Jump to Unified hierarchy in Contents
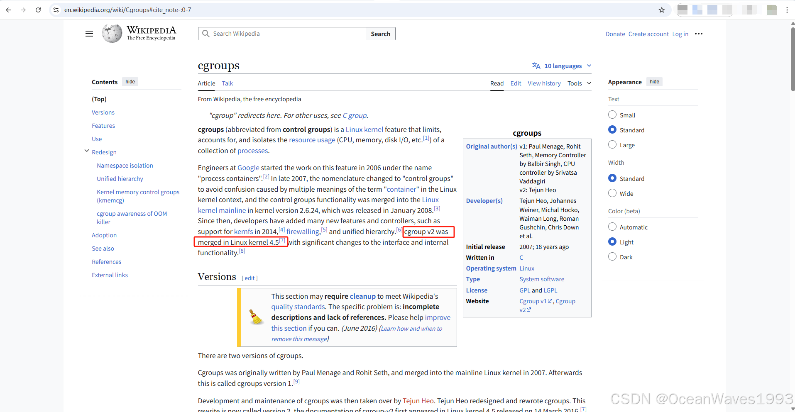 pos(120,179)
